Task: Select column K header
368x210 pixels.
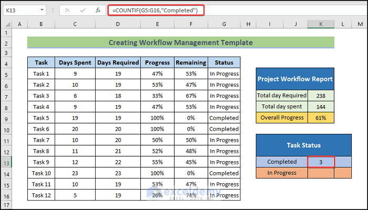Action: click(x=321, y=24)
